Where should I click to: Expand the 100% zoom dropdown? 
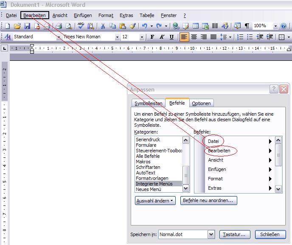tap(275, 26)
